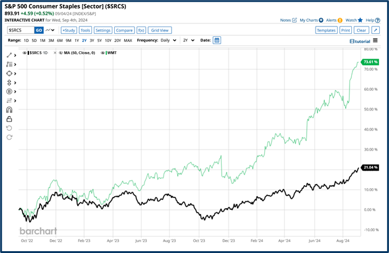
Task: Open the hamburger menu beside tutorial
Action: coord(375,41)
